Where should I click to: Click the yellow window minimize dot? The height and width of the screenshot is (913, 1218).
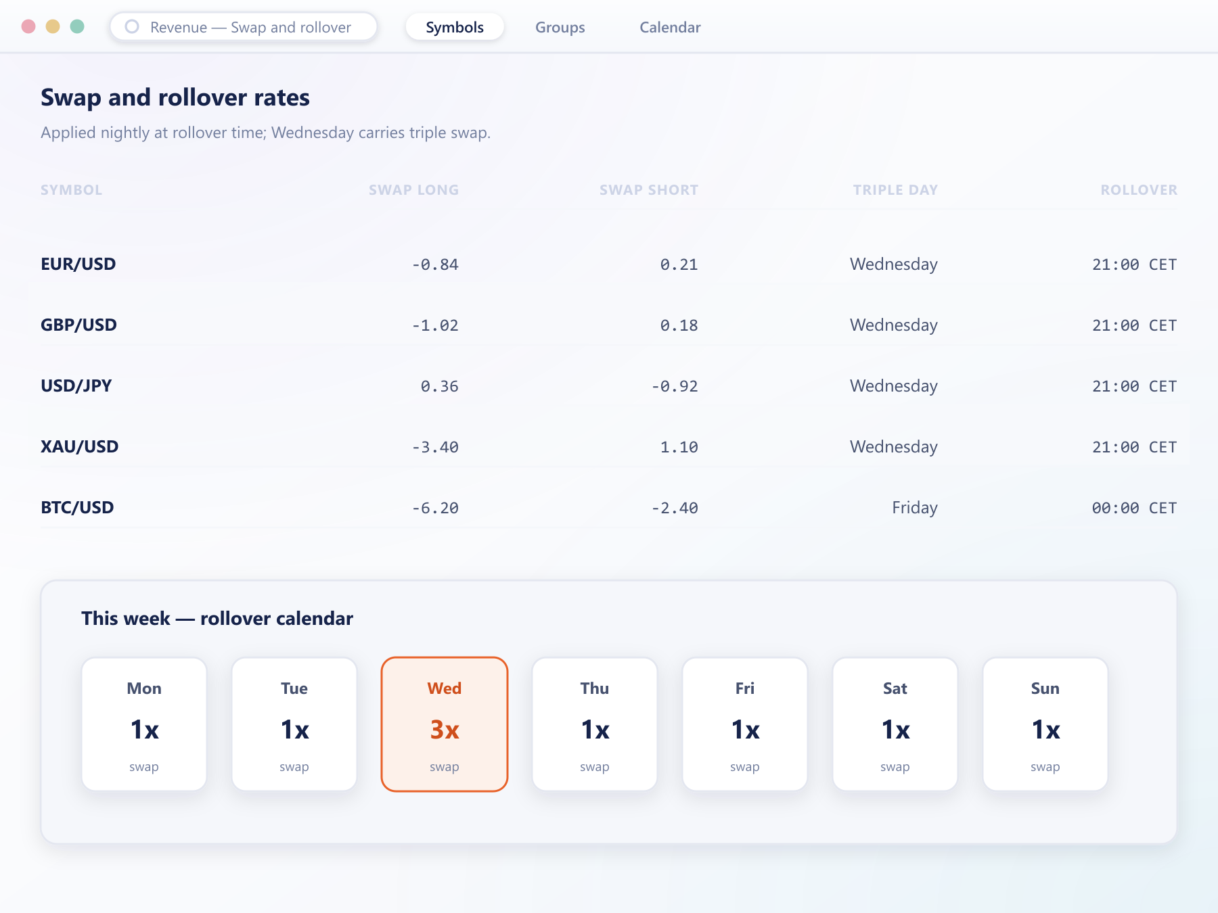coord(53,26)
